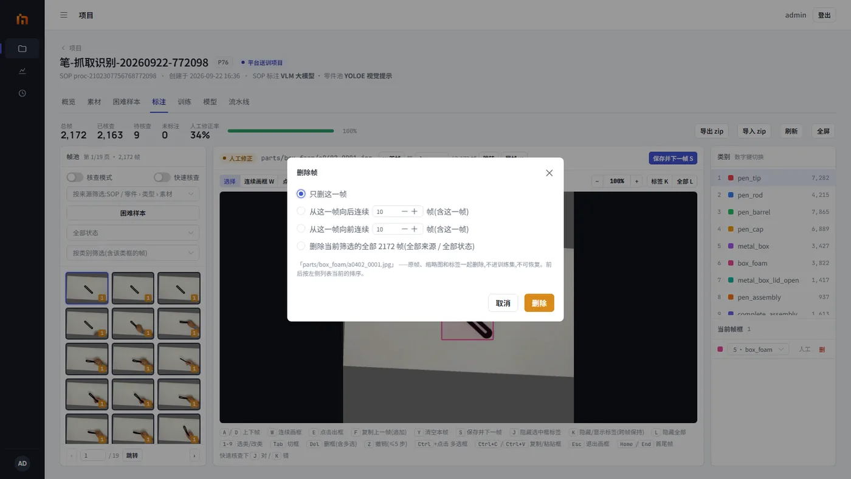Delete the box_foam box via red 删 icon
Screen dimensions: 851x479
click(x=822, y=350)
